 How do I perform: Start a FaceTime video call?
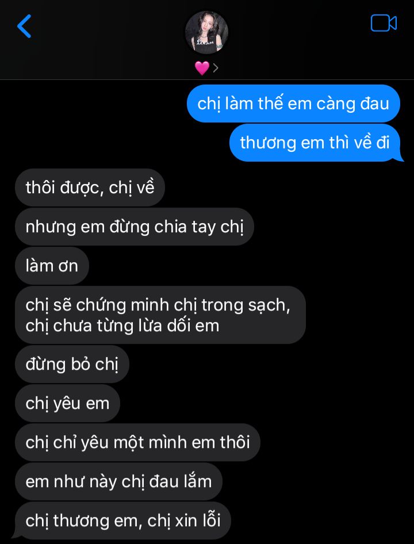pyautogui.click(x=384, y=23)
